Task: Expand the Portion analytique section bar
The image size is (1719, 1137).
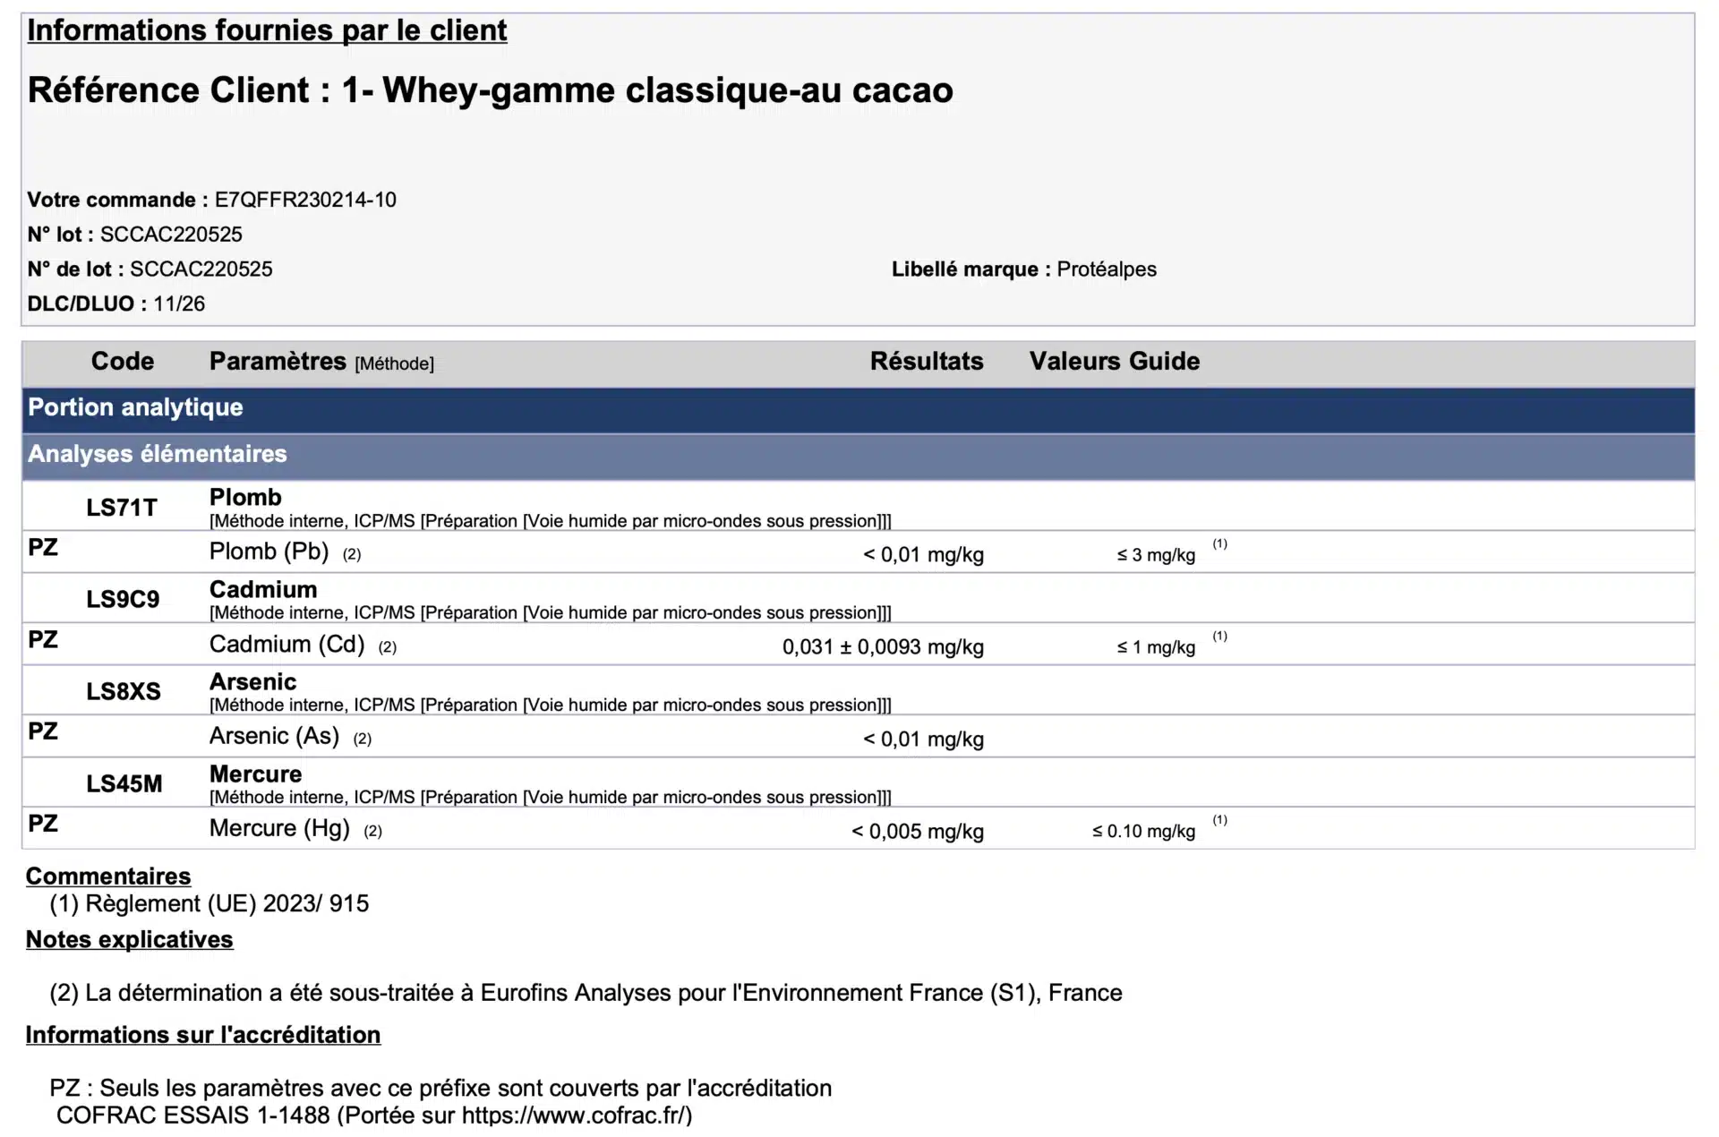Action: 136,408
